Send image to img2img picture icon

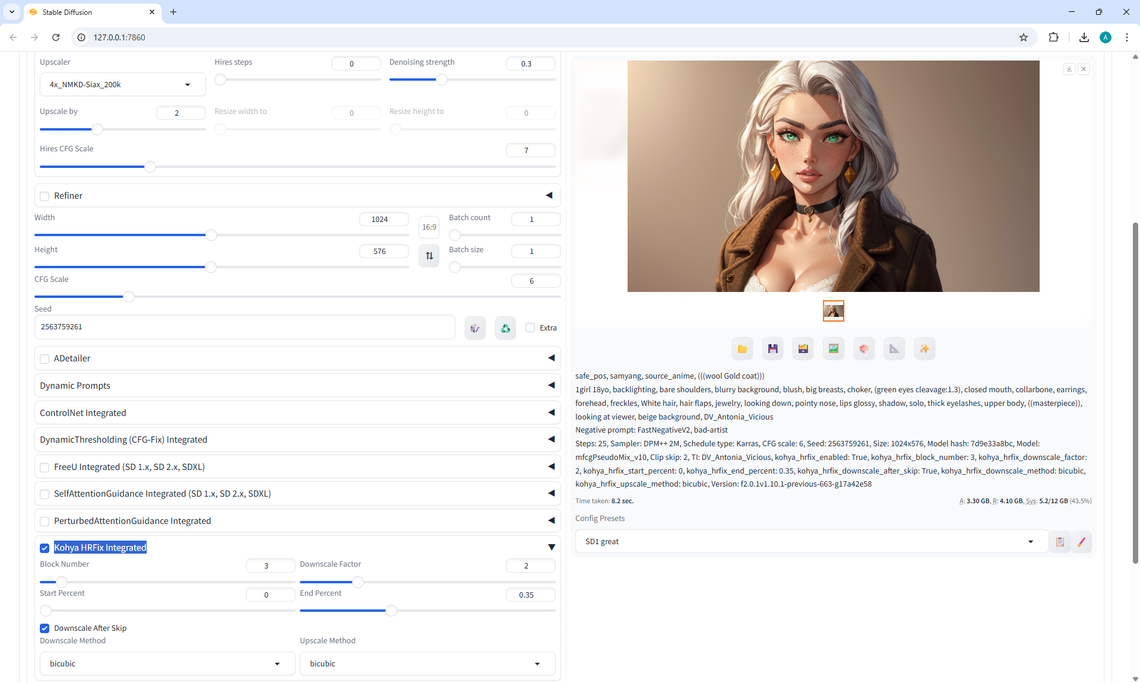coord(833,349)
